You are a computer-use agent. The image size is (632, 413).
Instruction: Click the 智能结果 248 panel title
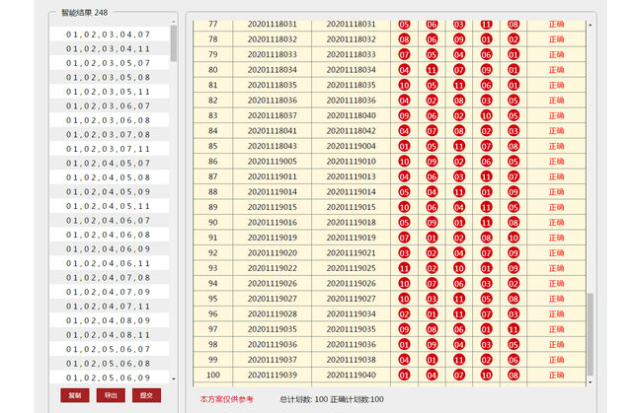(x=84, y=13)
